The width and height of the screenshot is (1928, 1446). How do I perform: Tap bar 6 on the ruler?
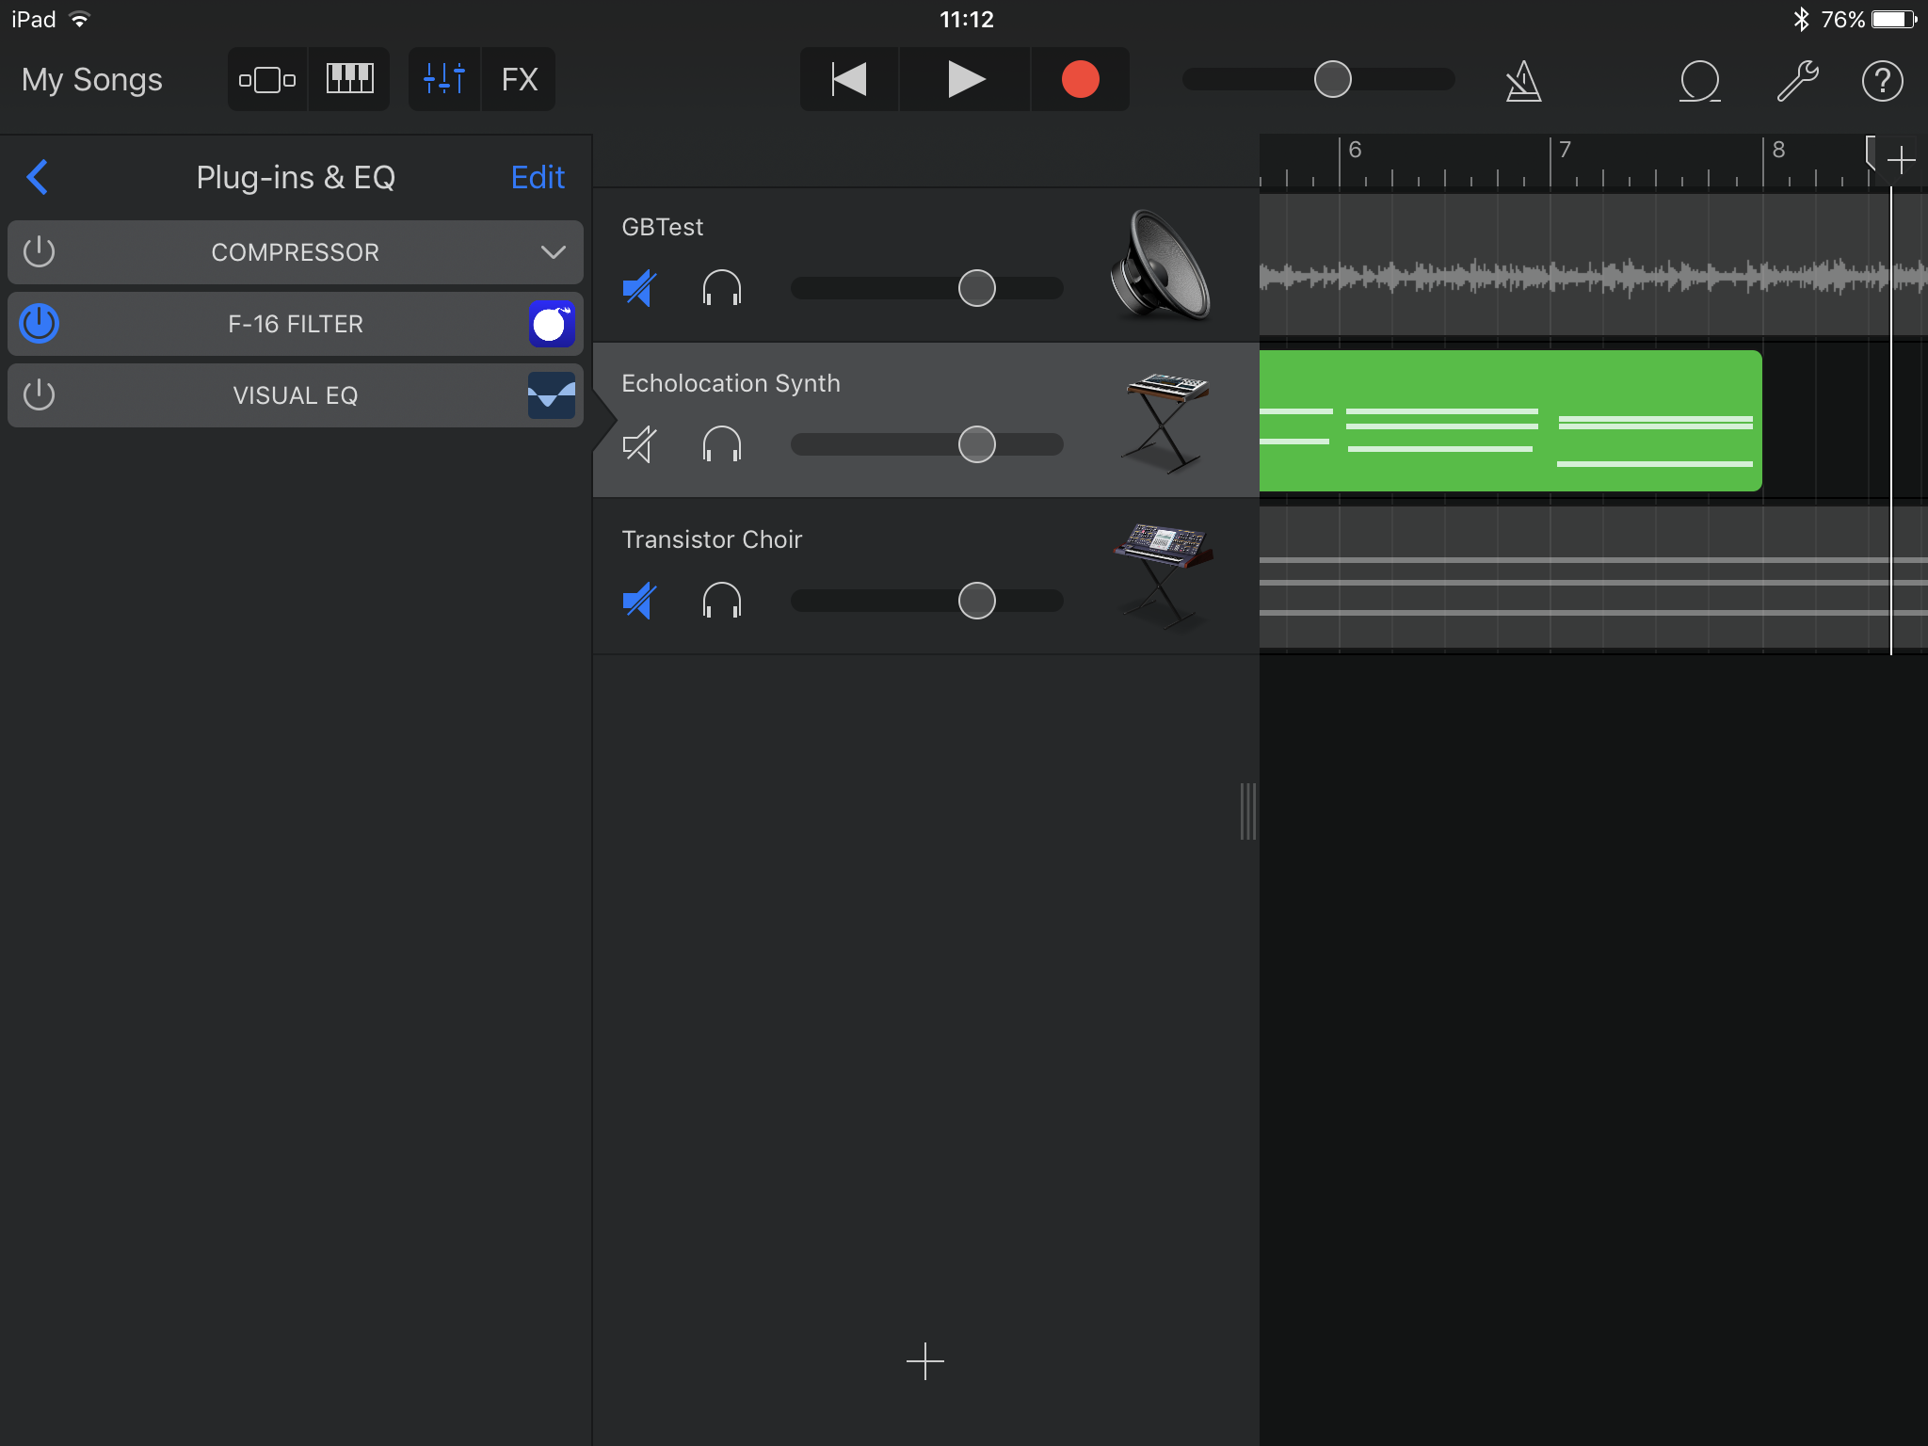pos(1355,151)
